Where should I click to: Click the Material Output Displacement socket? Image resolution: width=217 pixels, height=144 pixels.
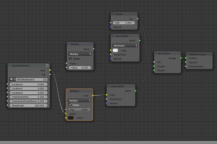(x=186, y=66)
